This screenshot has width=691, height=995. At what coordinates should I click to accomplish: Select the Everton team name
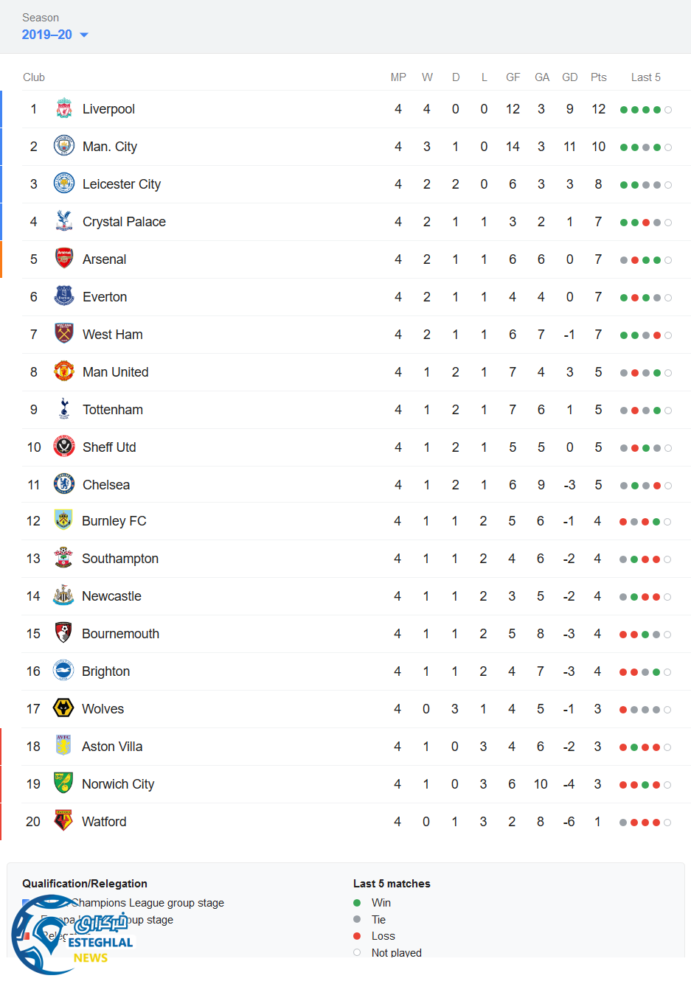pyautogui.click(x=105, y=297)
